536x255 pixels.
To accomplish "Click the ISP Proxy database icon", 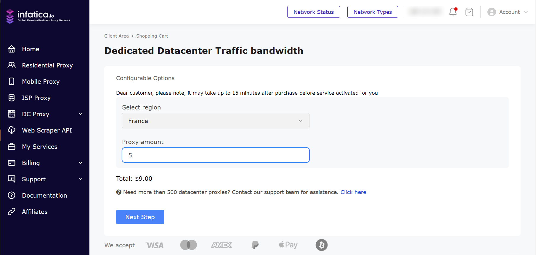I will pyautogui.click(x=12, y=98).
